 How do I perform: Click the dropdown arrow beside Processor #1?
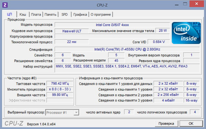click(76, 112)
